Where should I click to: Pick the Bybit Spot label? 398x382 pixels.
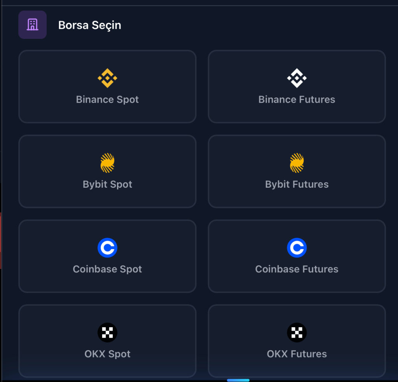[107, 184]
